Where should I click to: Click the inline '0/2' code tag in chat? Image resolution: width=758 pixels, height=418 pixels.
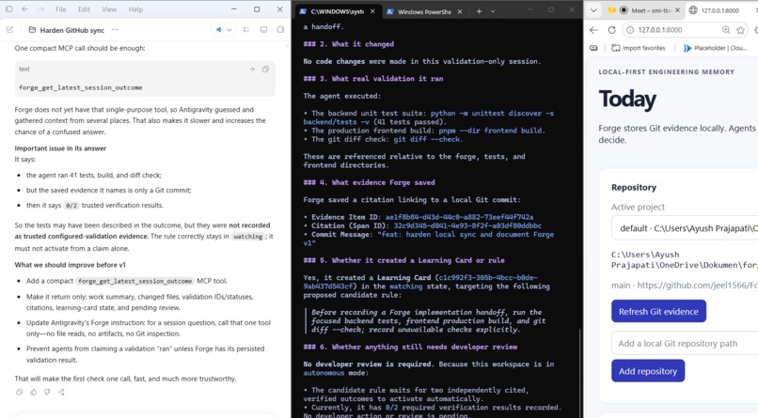pyautogui.click(x=71, y=206)
